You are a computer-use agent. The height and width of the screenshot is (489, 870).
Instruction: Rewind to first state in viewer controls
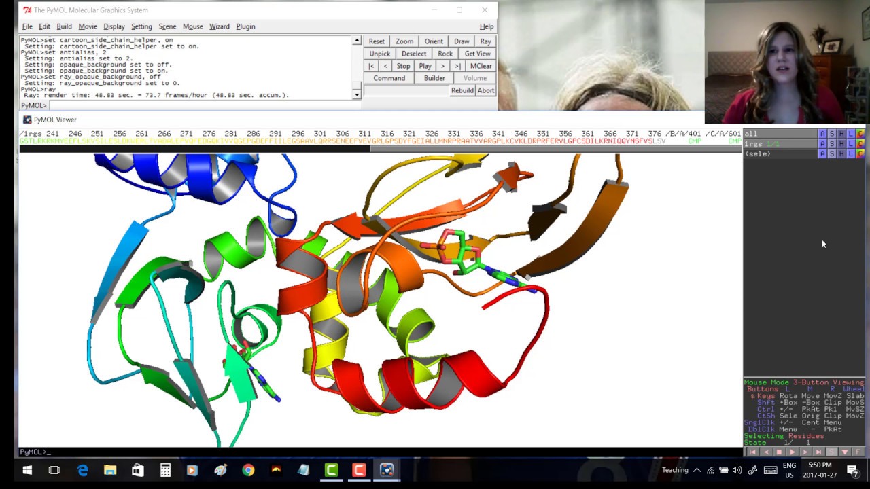752,452
